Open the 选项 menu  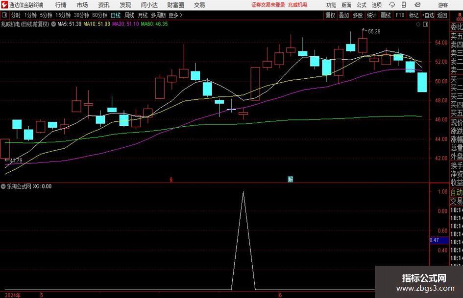coord(377,5)
